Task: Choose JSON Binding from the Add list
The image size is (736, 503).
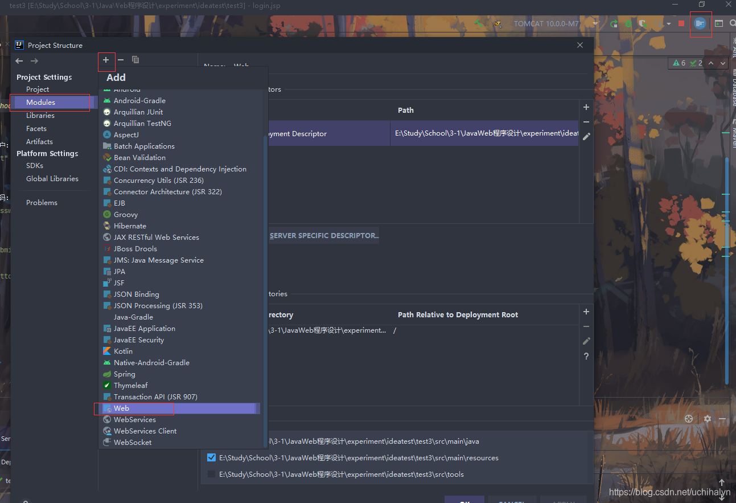Action: [179, 294]
